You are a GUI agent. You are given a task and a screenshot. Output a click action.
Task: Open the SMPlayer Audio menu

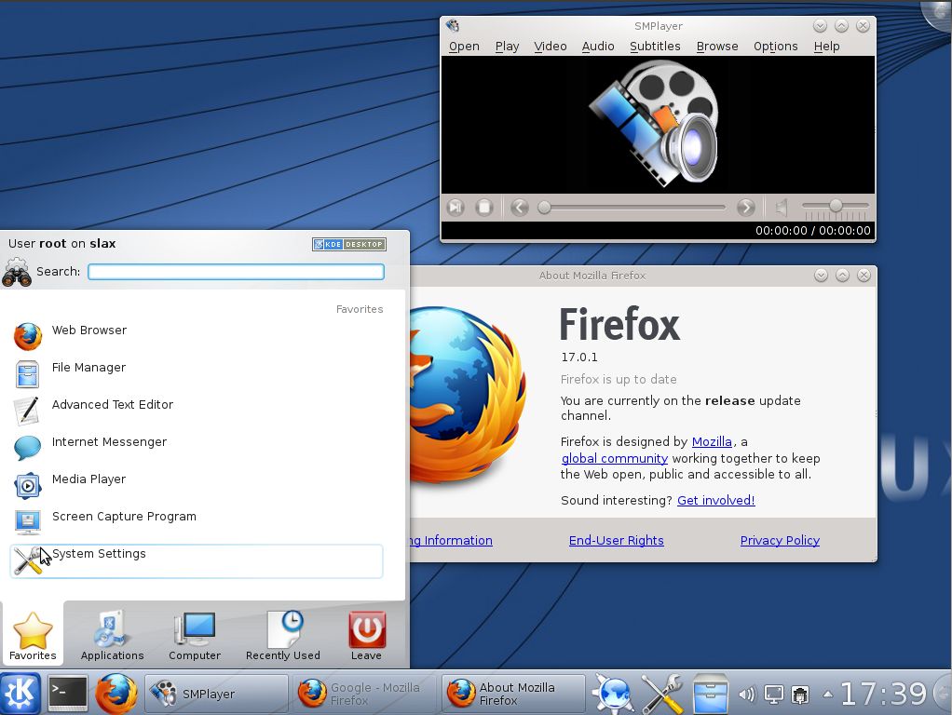tap(598, 47)
